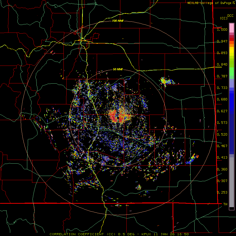
Task: Click the 0.840 color scale value
Action: [222, 65]
